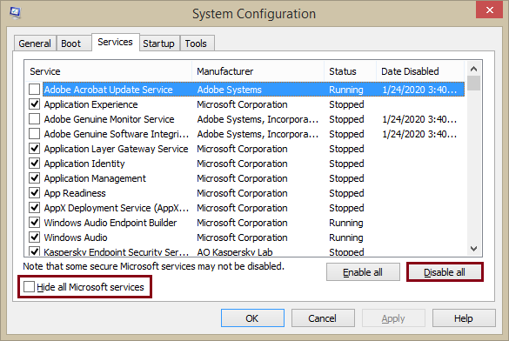Click Running status in Windows Audio row
Image resolution: width=509 pixels, height=341 pixels.
[346, 237]
